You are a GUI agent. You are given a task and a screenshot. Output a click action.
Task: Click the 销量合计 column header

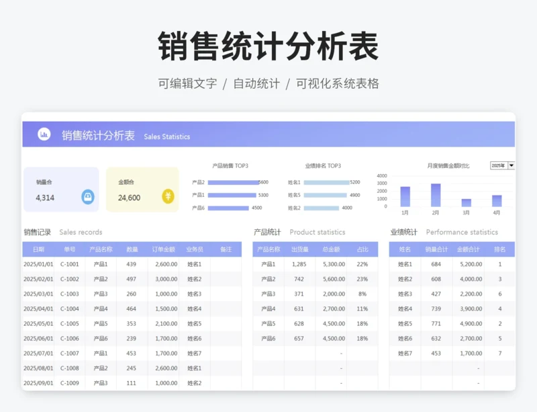436,249
